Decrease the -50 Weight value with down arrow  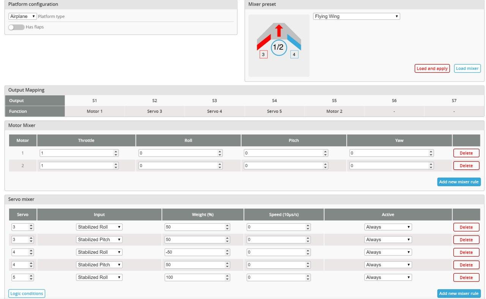pyautogui.click(x=227, y=254)
